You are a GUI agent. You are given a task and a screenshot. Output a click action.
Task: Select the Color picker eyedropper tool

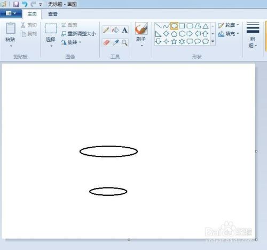point(115,43)
